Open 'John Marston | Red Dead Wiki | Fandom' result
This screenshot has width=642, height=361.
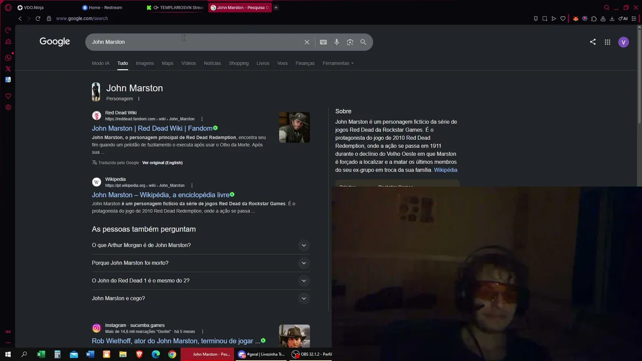pos(152,128)
